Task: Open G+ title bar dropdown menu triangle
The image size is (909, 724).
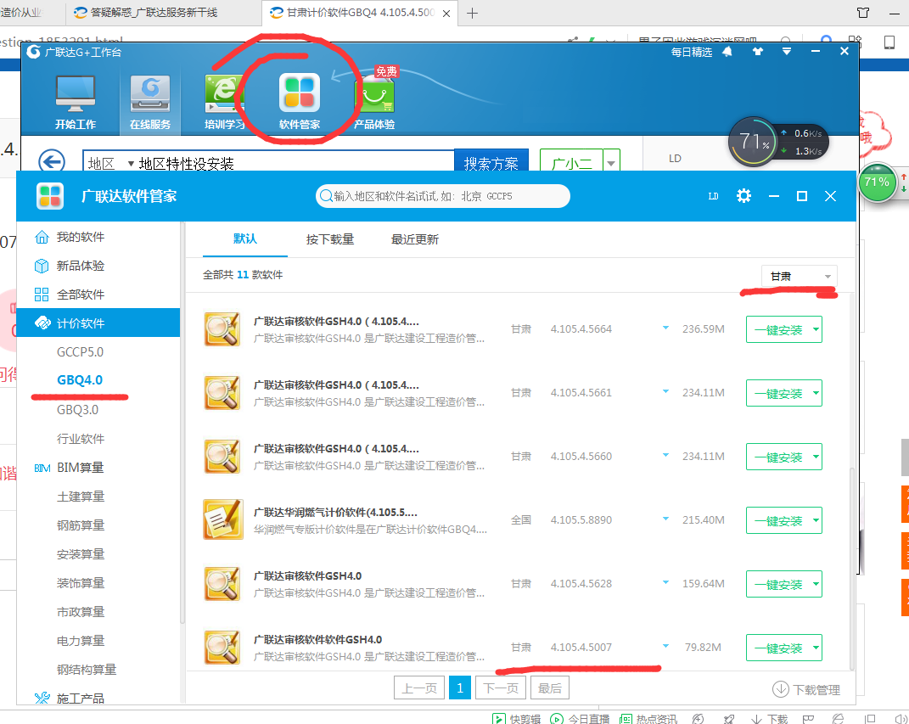Action: point(787,52)
